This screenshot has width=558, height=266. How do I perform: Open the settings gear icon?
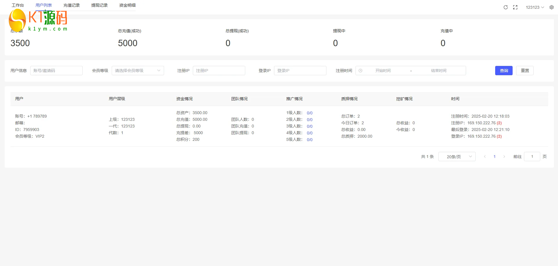552,7
